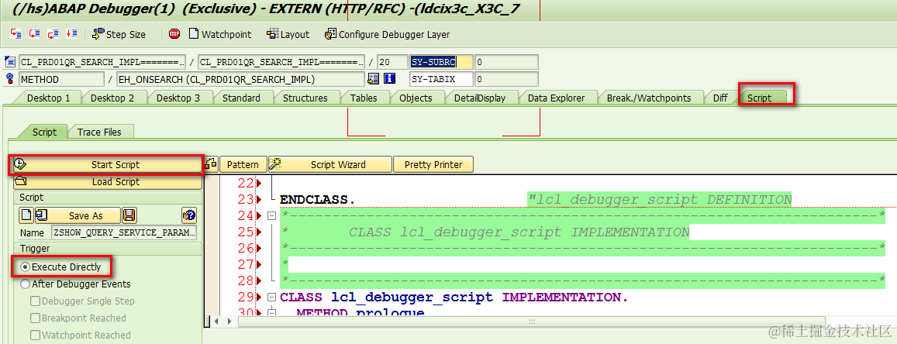Click line number 29 in the gutter
897x344 pixels.
245,298
